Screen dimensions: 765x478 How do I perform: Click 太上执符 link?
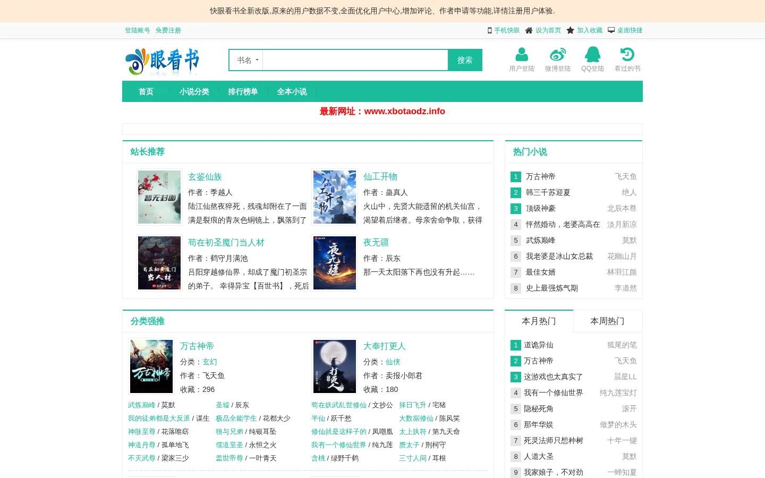(413, 431)
